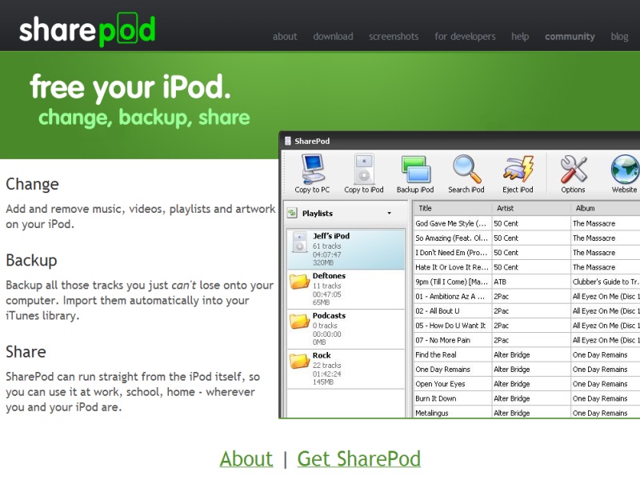Select track '02 - All Bout U'

pos(437,311)
